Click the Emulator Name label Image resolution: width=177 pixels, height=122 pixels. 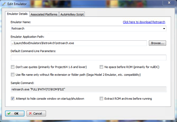click(x=21, y=22)
